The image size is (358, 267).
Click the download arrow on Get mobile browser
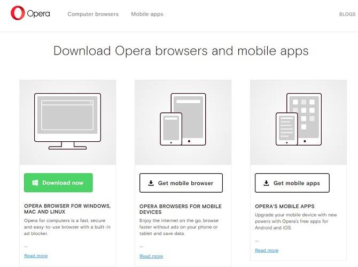[151, 183]
